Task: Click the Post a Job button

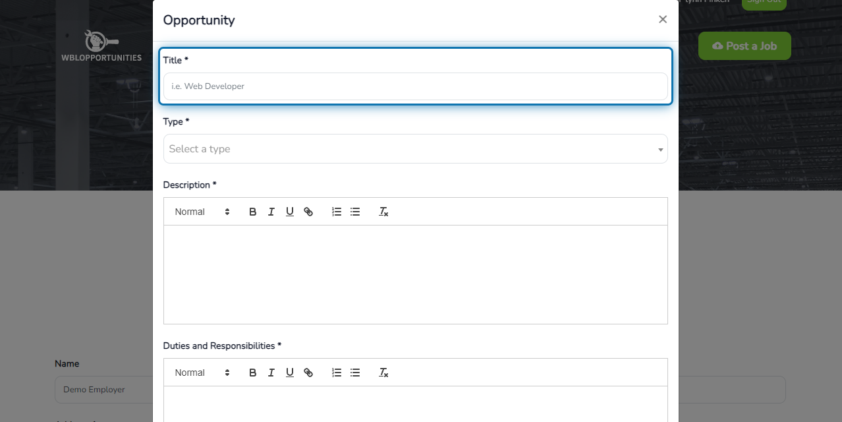Action: 744,46
